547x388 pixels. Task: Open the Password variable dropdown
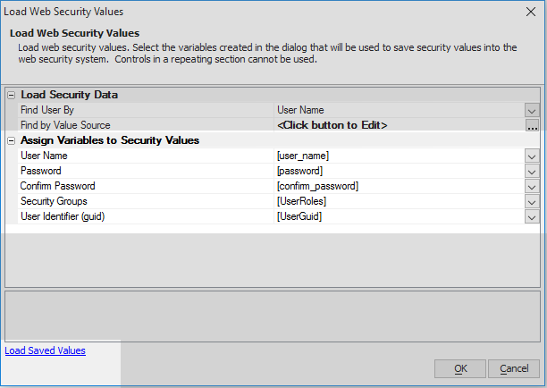pos(532,172)
